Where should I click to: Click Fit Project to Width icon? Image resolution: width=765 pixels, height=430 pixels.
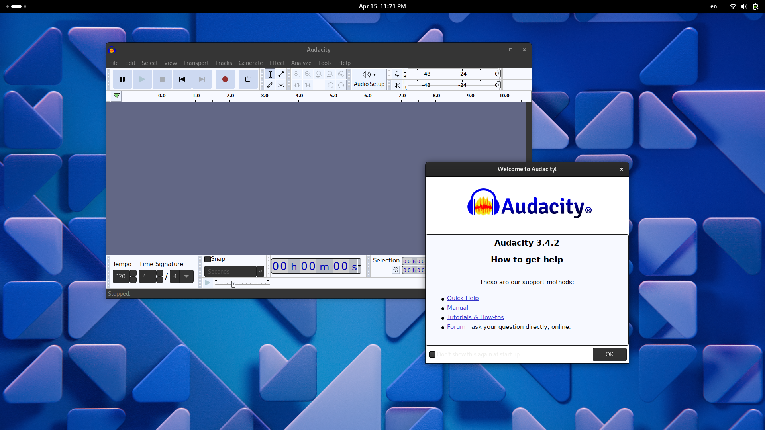pos(330,74)
